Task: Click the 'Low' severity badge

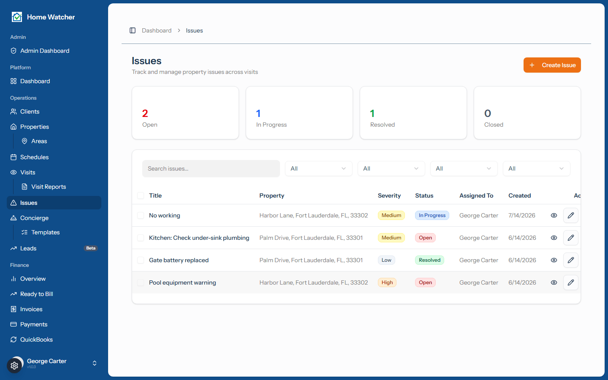Action: [x=386, y=260]
